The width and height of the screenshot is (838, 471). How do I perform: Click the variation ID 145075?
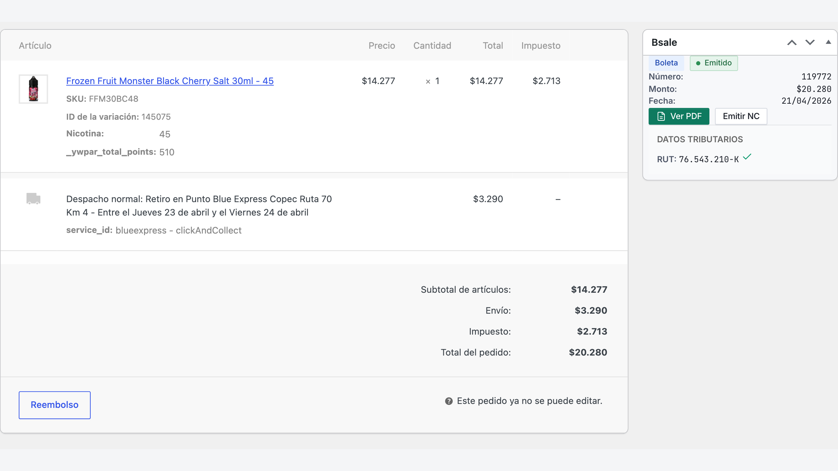(x=156, y=117)
